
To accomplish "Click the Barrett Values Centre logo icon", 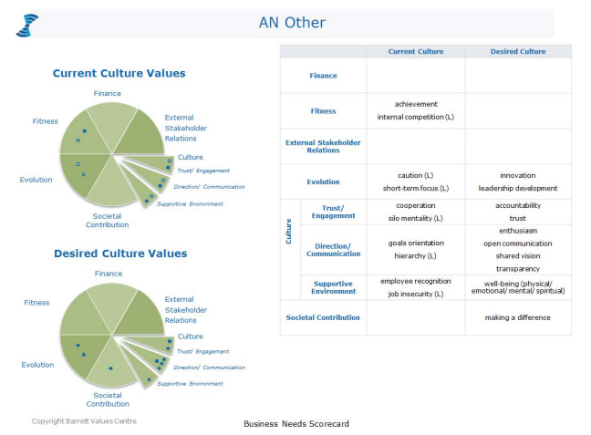I will [27, 25].
